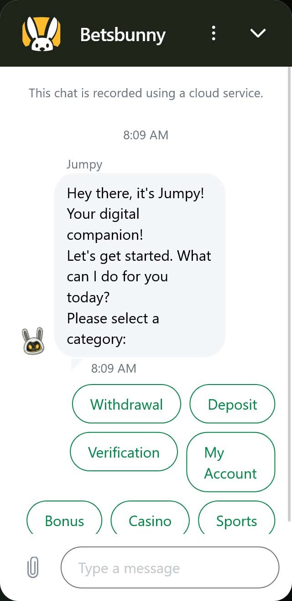Click the chat window scrollbar

[289, 295]
